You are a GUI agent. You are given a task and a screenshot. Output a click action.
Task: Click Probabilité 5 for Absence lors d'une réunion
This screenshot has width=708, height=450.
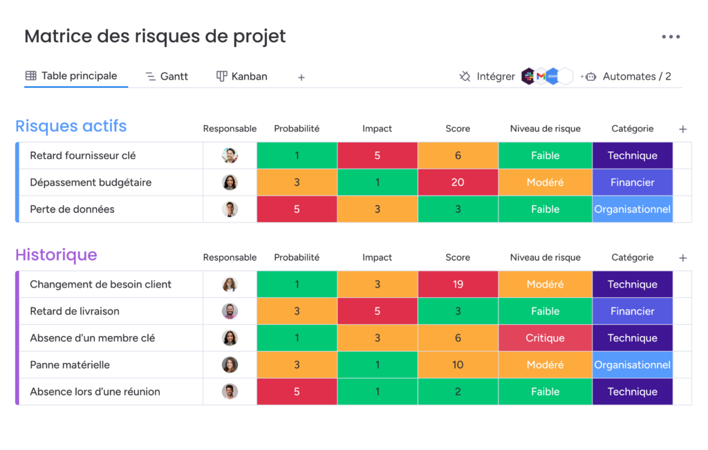(297, 392)
